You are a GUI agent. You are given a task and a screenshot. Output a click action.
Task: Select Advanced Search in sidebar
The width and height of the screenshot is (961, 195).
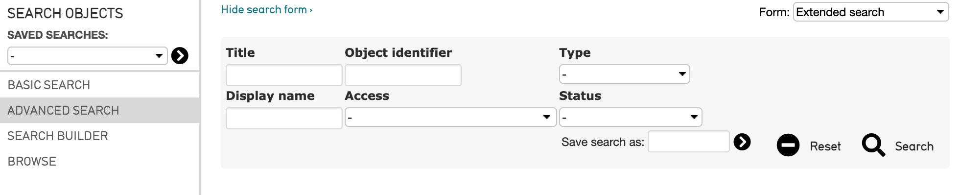(63, 110)
